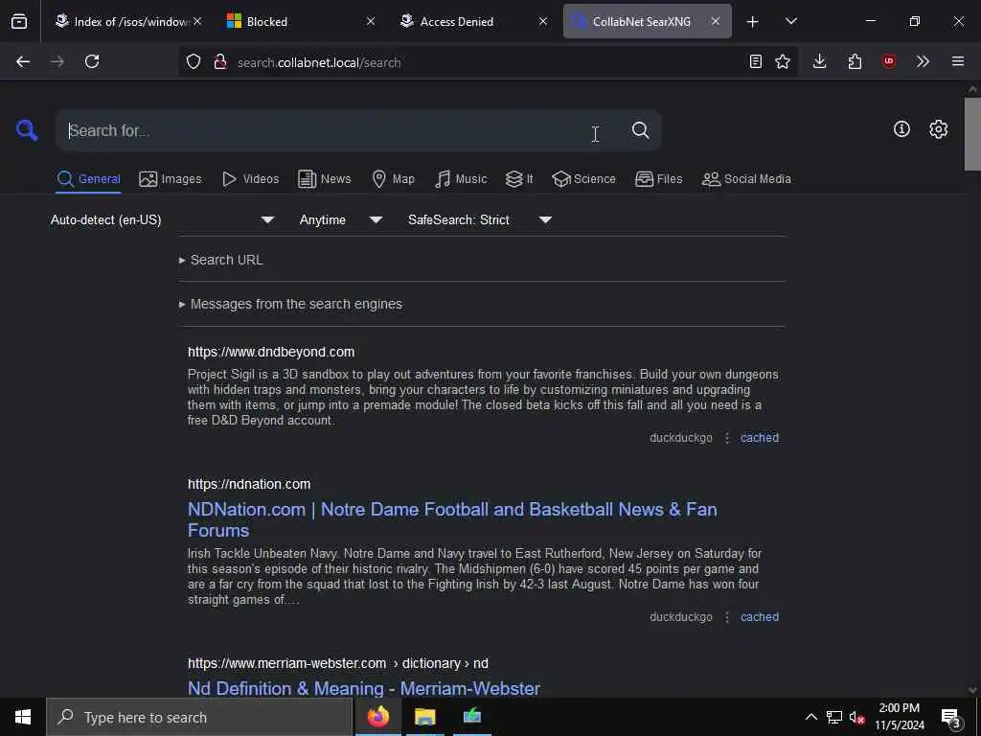Click Firefox icon in taskbar

tap(377, 717)
